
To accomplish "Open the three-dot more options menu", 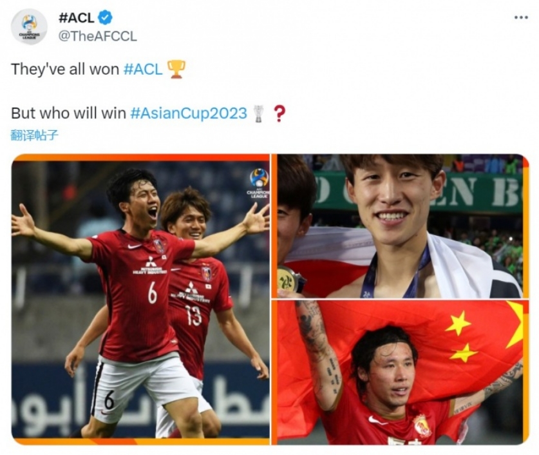I will tap(521, 17).
